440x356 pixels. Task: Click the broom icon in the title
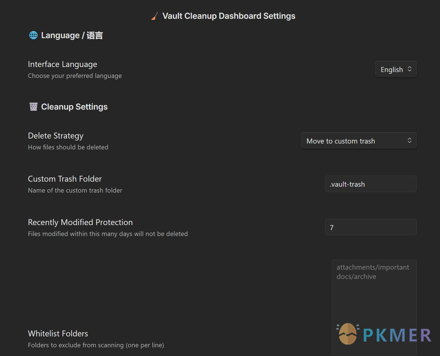[x=155, y=16]
